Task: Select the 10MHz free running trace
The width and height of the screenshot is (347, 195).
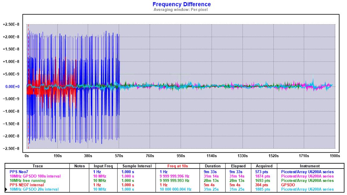Action: pyautogui.click(x=27, y=180)
